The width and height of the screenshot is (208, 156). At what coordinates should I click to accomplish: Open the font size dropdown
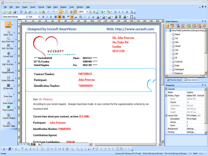click(x=39, y=17)
